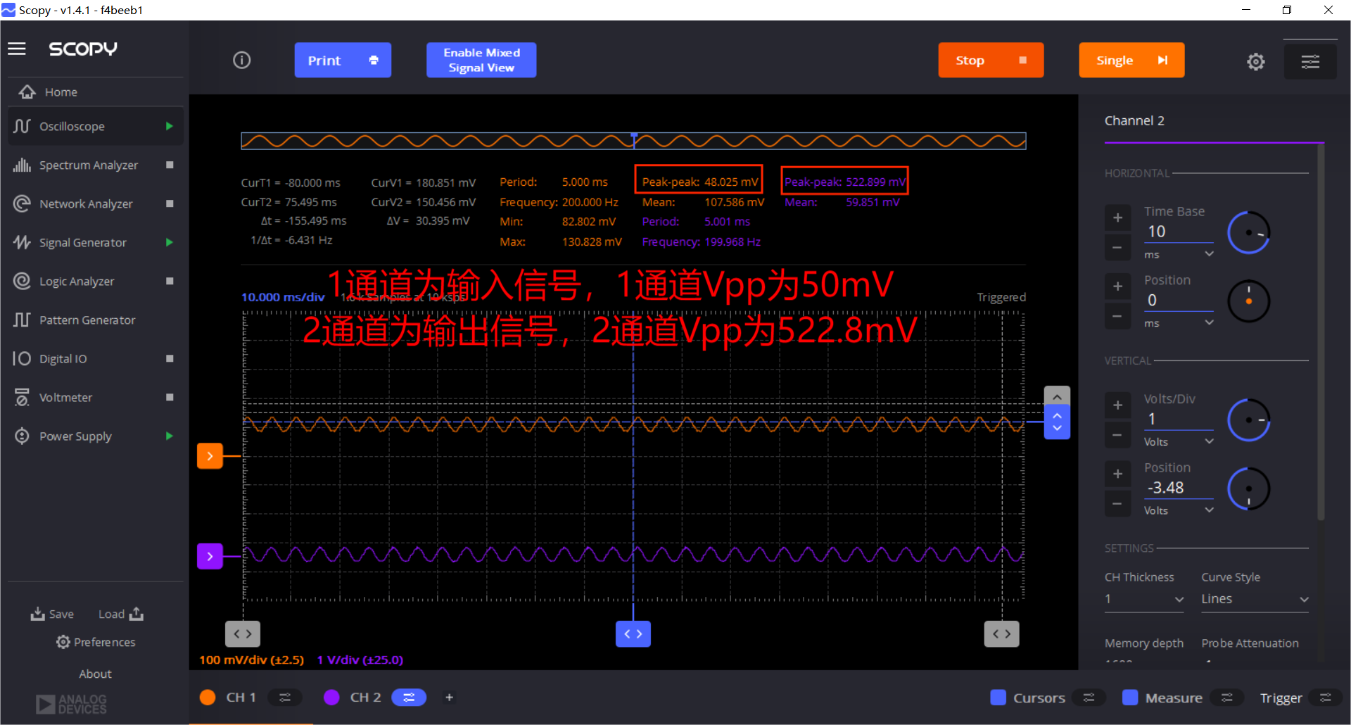Toggle Power Supply run button

tap(169, 436)
